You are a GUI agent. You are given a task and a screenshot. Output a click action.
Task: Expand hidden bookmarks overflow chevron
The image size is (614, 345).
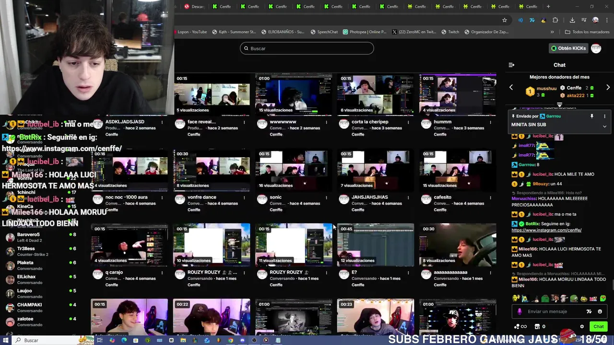tap(552, 32)
